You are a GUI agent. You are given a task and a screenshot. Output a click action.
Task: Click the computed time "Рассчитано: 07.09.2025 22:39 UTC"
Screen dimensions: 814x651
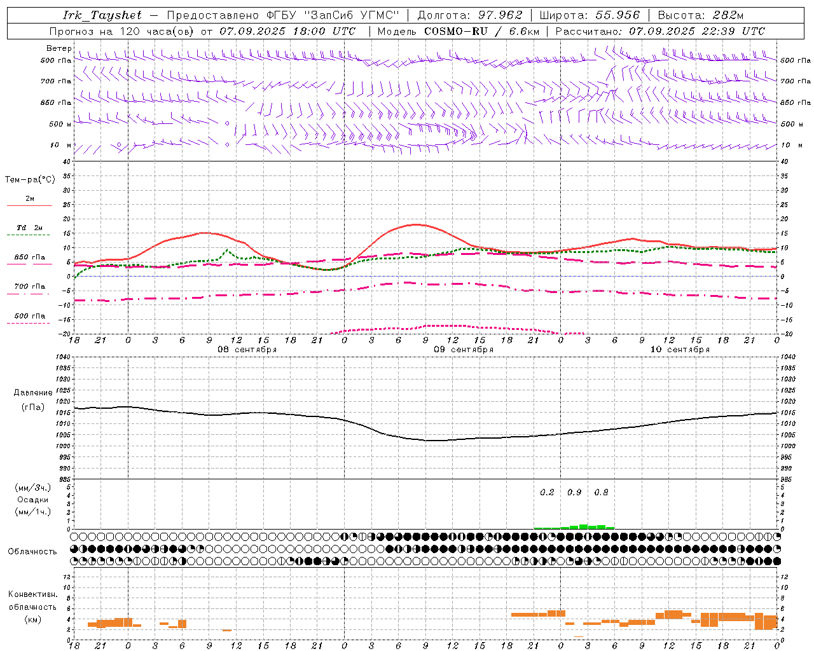[660, 31]
